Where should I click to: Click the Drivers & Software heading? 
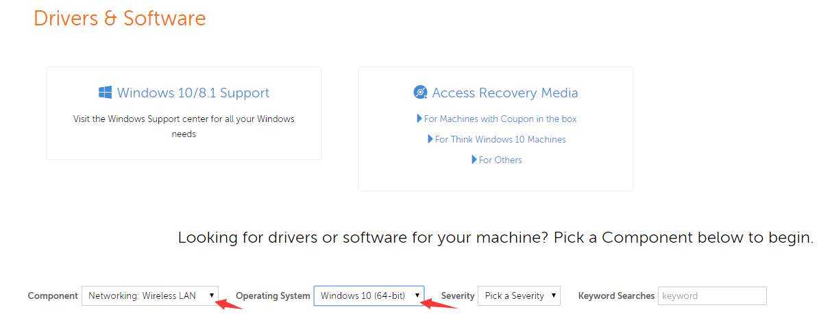[x=119, y=19]
